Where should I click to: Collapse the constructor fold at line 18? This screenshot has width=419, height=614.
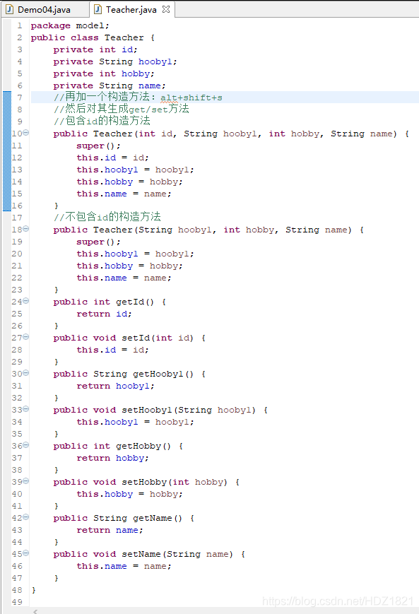coord(26,229)
